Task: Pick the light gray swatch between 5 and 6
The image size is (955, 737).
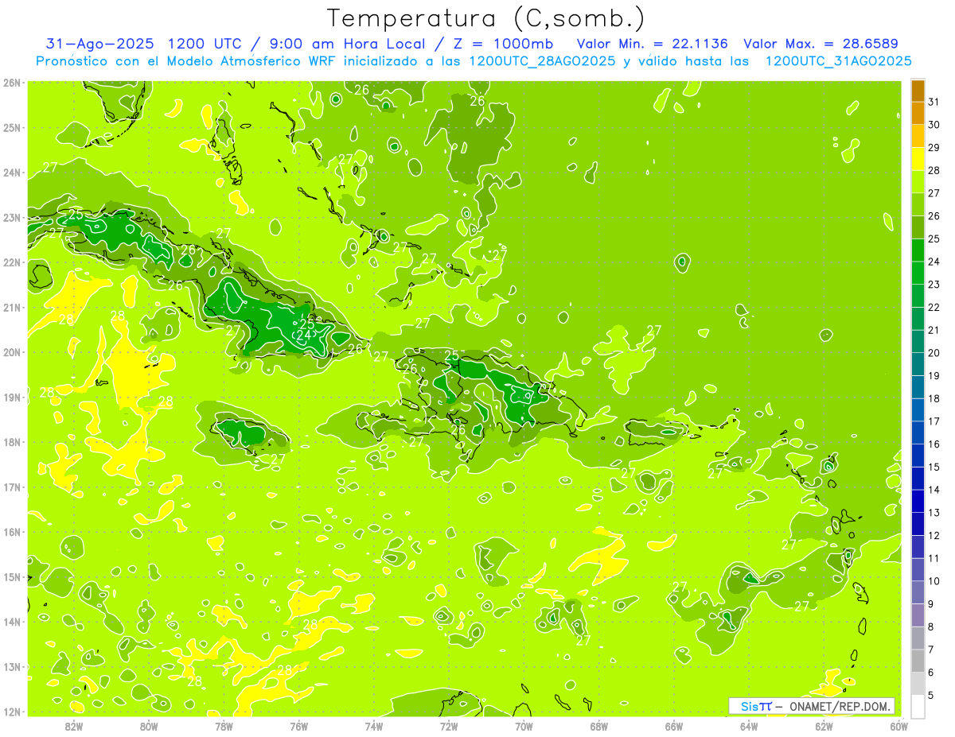Action: click(x=918, y=684)
